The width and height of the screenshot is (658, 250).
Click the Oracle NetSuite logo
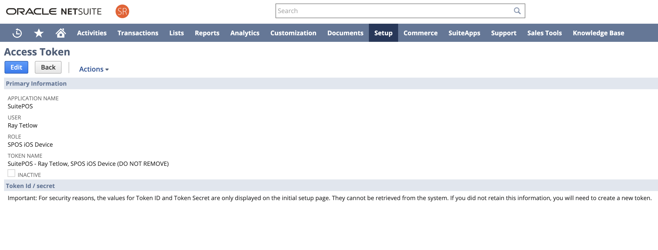click(54, 12)
